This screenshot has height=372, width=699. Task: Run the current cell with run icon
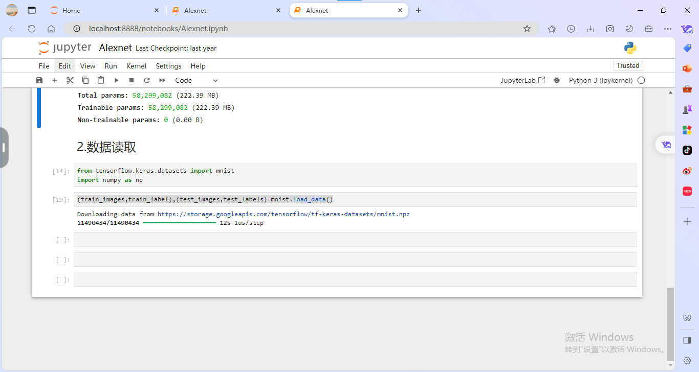116,80
